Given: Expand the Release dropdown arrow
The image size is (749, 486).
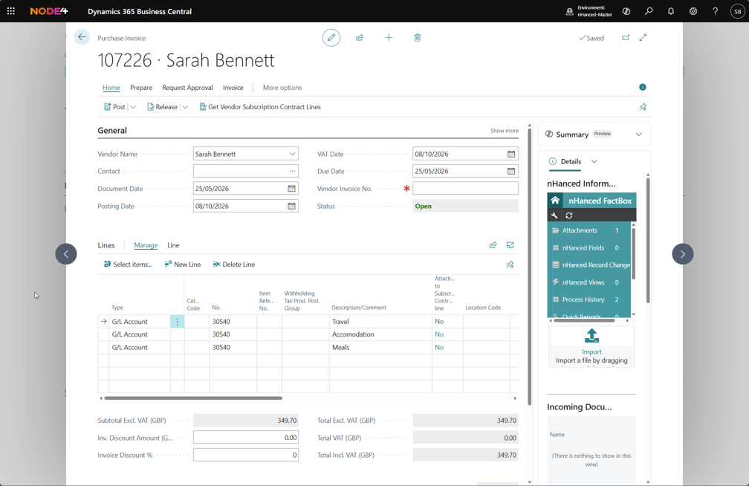Looking at the screenshot, I should pyautogui.click(x=185, y=107).
